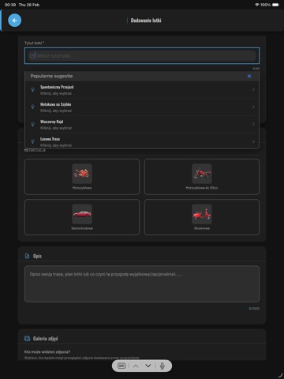Go back using the blue arrow button
The height and width of the screenshot is (379, 284).
coord(15,21)
